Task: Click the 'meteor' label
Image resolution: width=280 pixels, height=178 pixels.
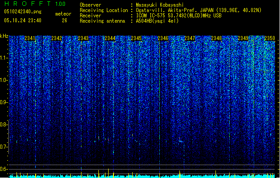Action: pos(63,14)
